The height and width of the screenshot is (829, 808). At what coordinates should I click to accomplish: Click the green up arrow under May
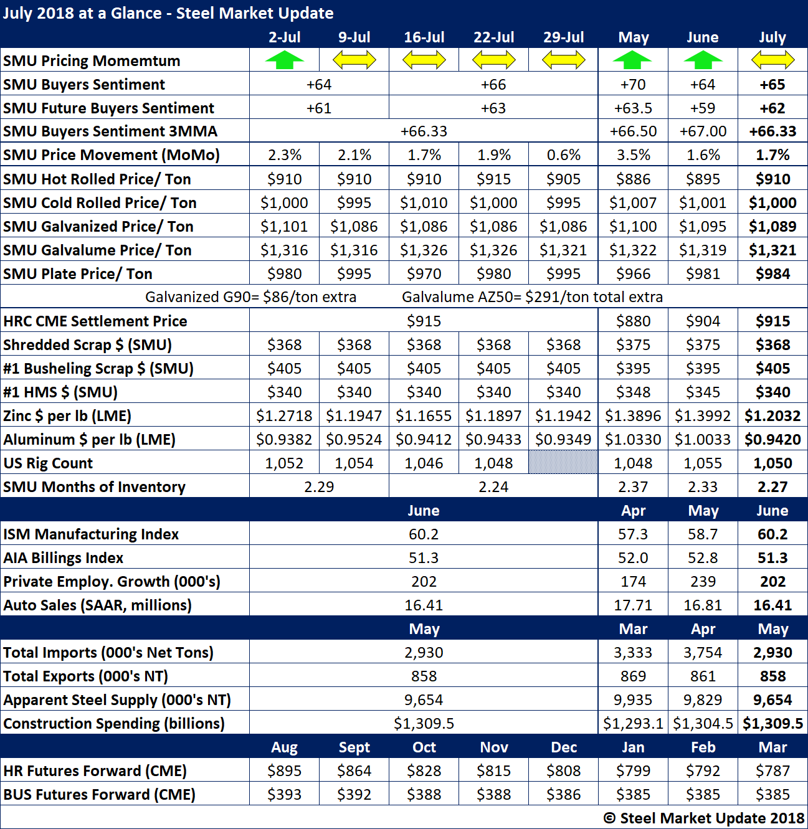(x=632, y=60)
